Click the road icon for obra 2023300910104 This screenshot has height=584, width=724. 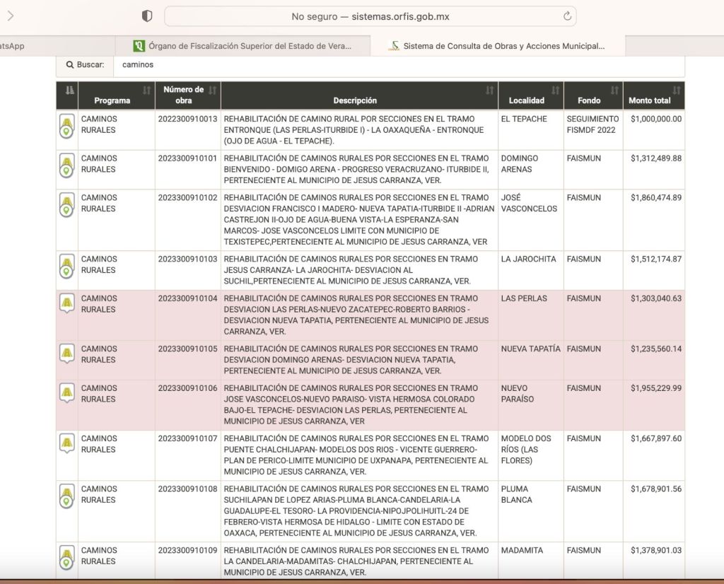(x=66, y=304)
